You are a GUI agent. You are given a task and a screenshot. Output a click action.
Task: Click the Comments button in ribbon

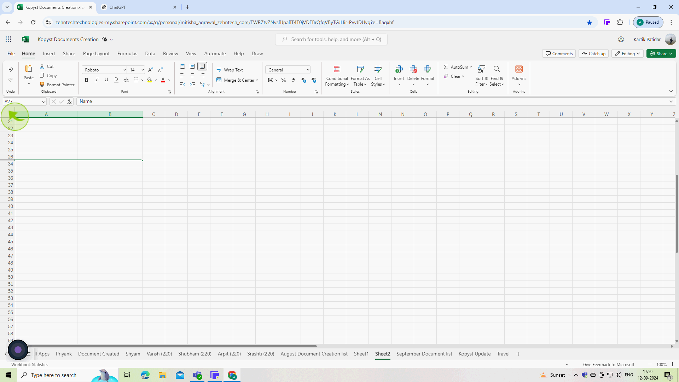pos(559,53)
